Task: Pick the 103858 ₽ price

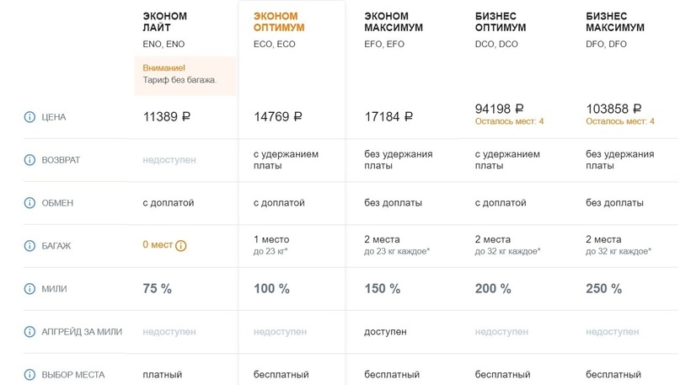Action: 613,109
